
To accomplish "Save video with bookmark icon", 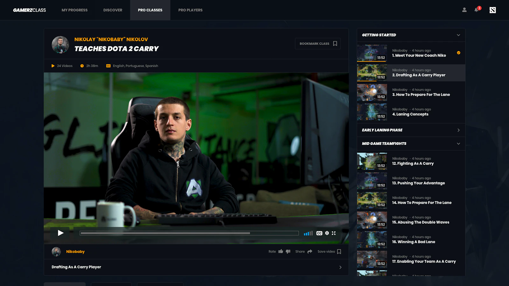I will 339,252.
